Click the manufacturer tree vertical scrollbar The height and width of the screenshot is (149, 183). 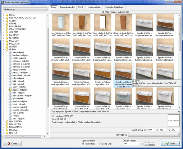click(47, 68)
